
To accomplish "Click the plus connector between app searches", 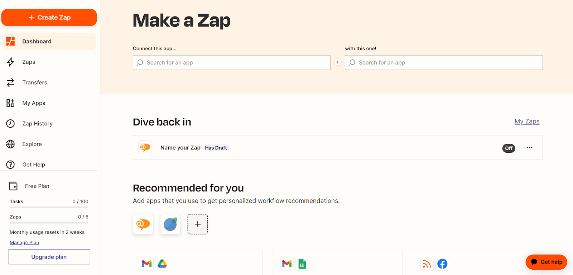I will [x=338, y=62].
